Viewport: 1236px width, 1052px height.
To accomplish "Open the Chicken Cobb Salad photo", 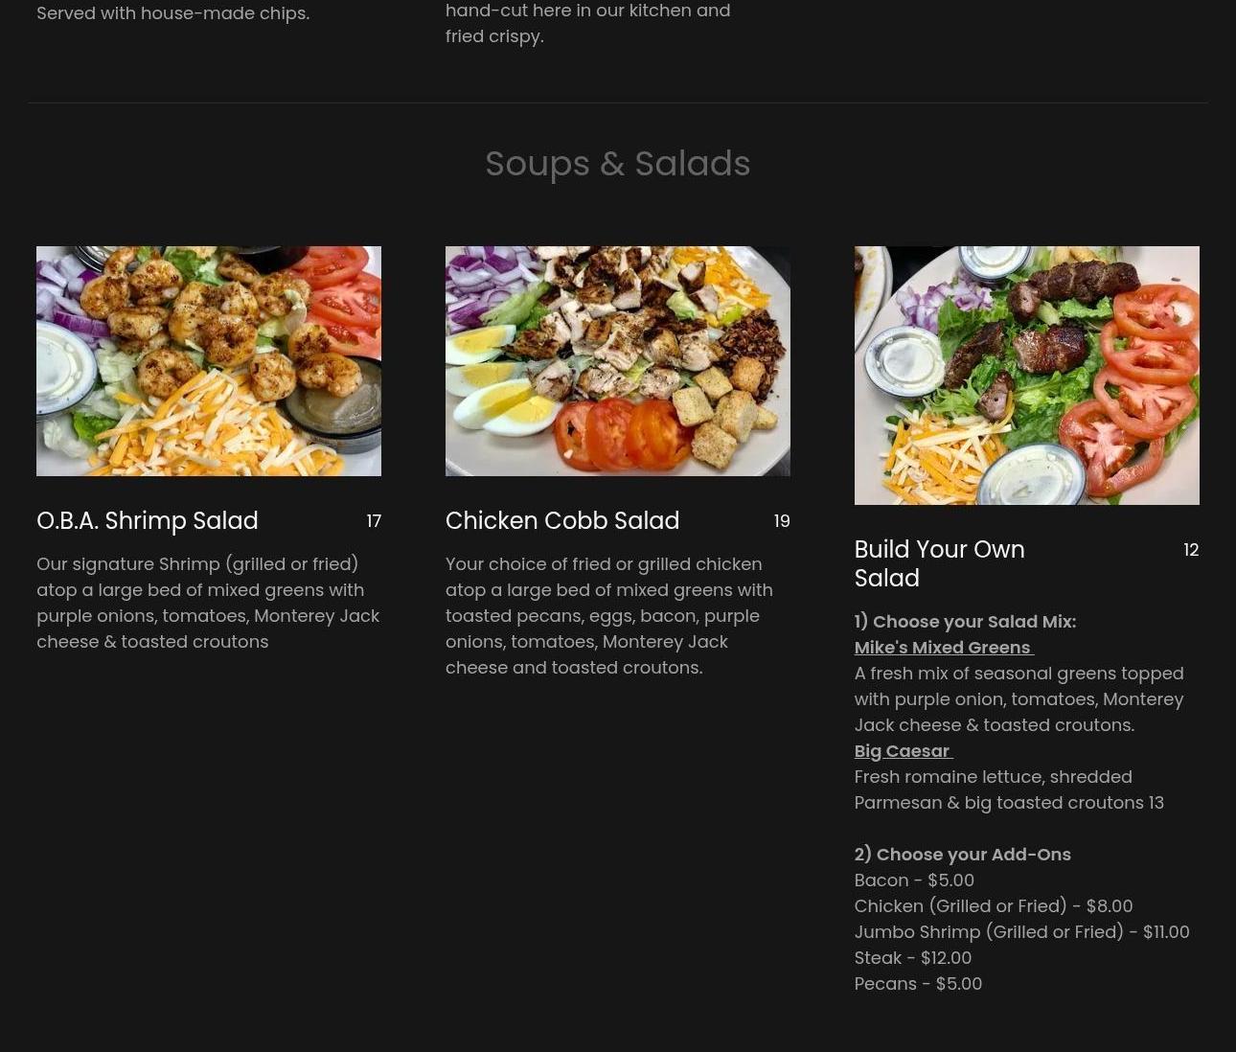I will pos(618,361).
